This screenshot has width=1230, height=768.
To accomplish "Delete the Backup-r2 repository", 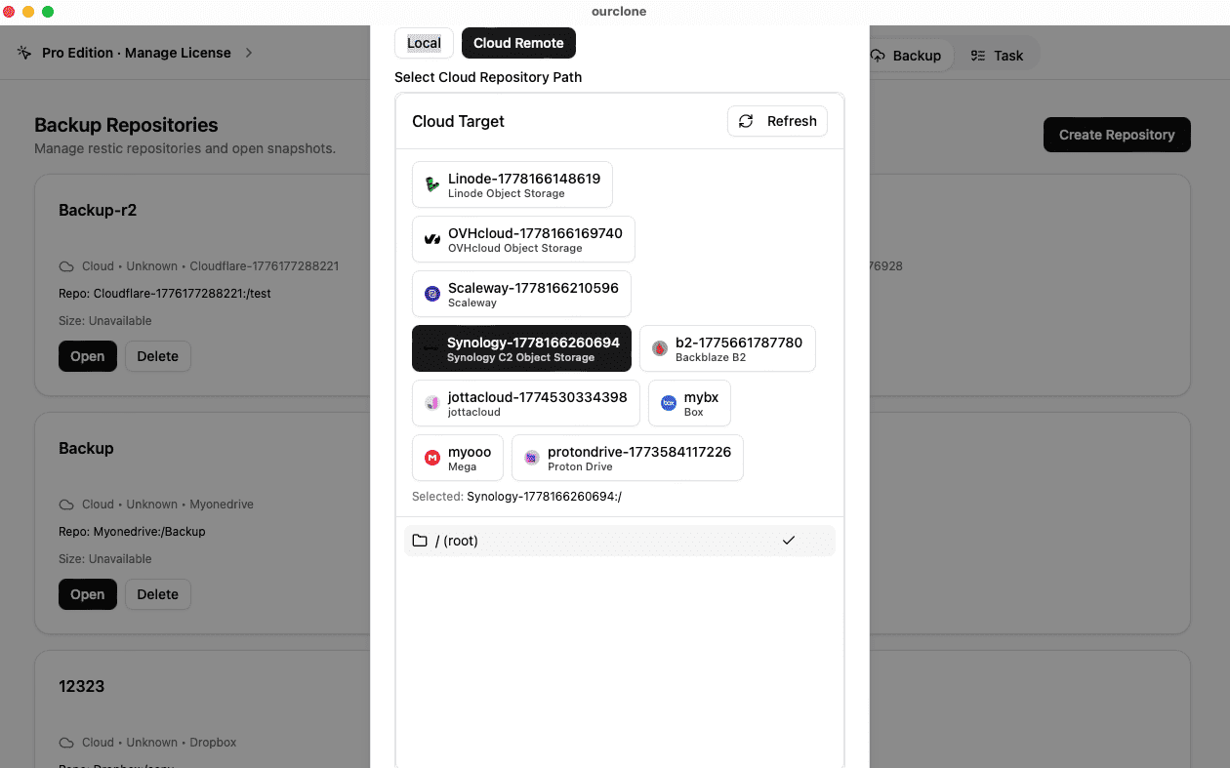I will tap(158, 356).
